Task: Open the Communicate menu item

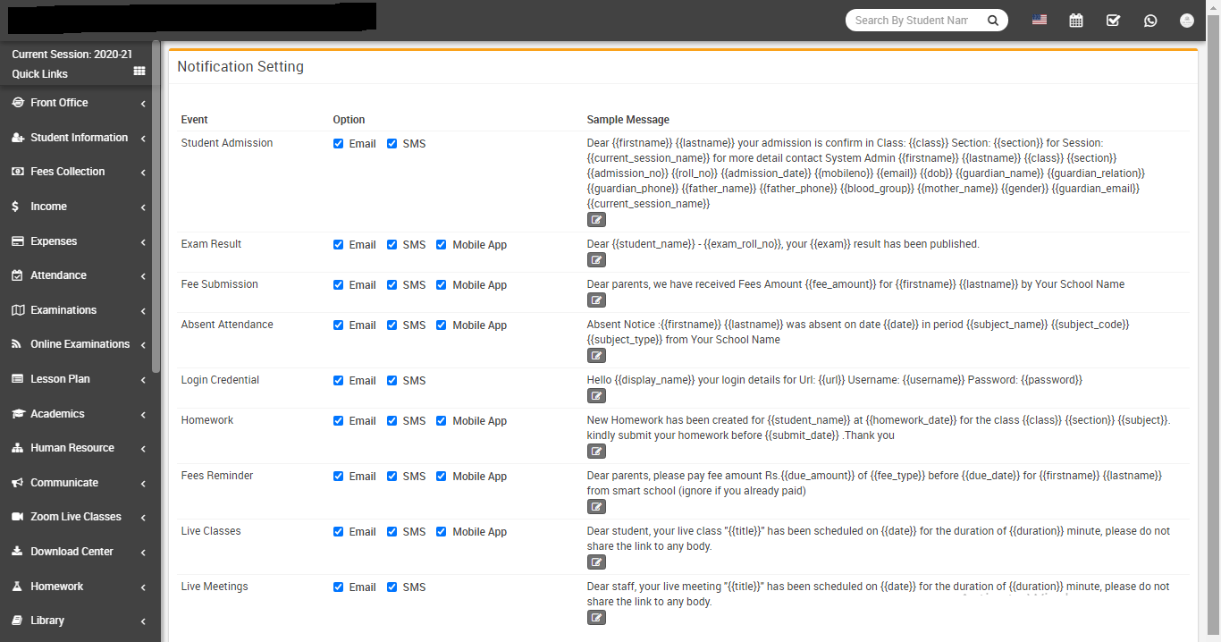Action: tap(79, 483)
